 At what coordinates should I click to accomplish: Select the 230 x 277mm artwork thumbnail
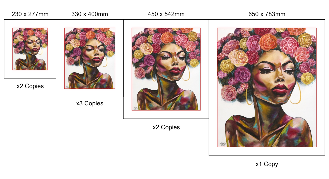pos(30,49)
